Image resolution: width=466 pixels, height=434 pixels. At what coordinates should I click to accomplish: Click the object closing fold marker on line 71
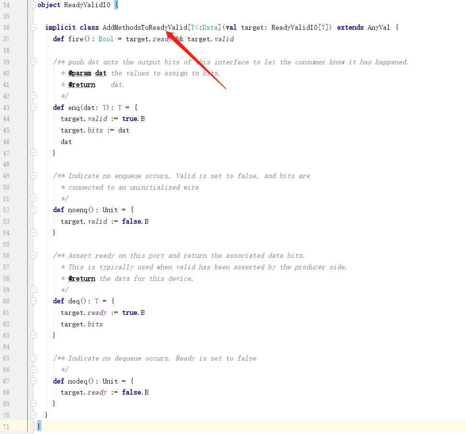(x=33, y=426)
